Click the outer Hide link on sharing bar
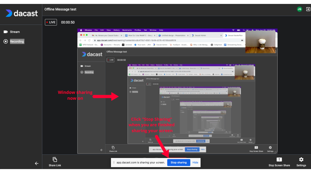311x174 pixels. pos(195,163)
